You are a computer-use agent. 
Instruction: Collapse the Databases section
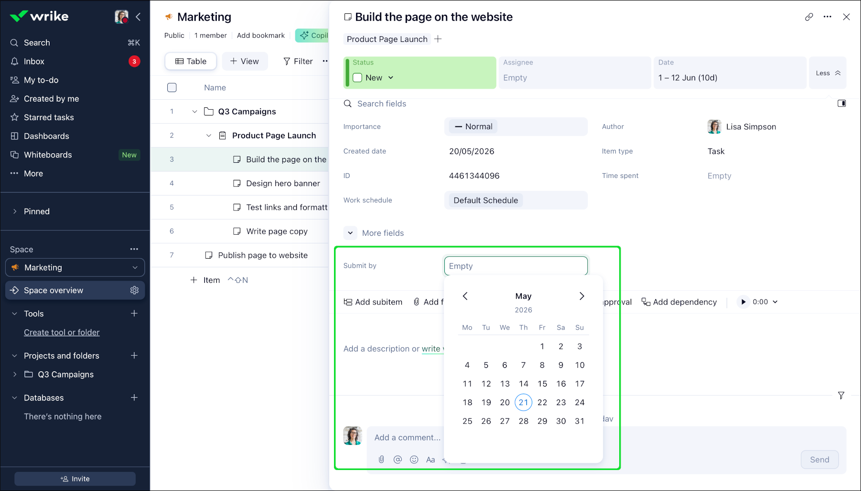pos(14,397)
